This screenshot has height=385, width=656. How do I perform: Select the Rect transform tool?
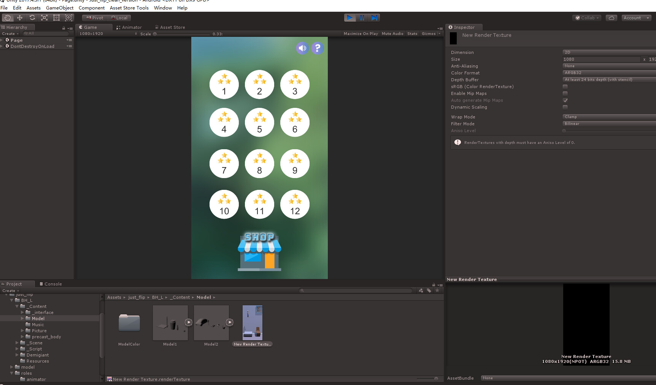(x=57, y=18)
